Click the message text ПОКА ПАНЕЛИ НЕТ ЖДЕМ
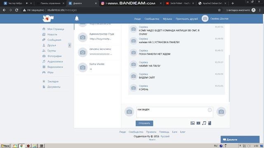The height and width of the screenshot is (148, 264). pos(154,54)
